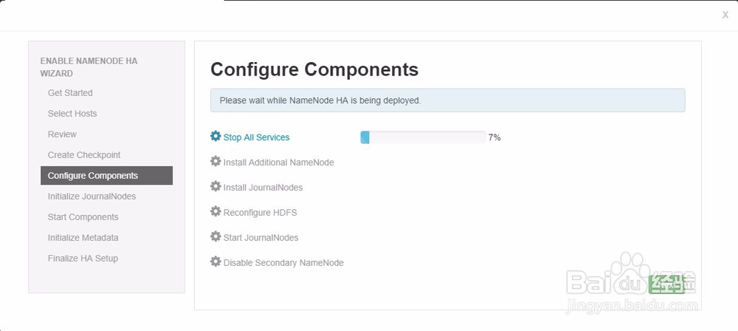Click the Reconfigure HDFS task label
The width and height of the screenshot is (738, 331).
(260, 213)
